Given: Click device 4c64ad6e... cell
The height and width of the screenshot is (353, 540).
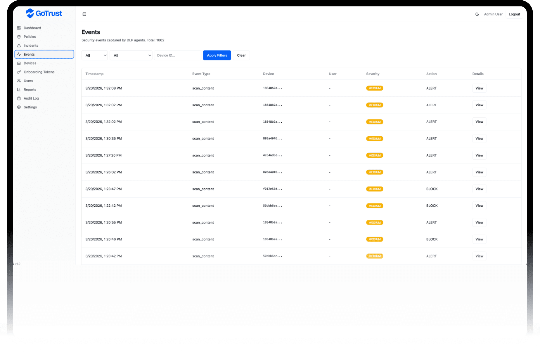Looking at the screenshot, I should coord(272,155).
